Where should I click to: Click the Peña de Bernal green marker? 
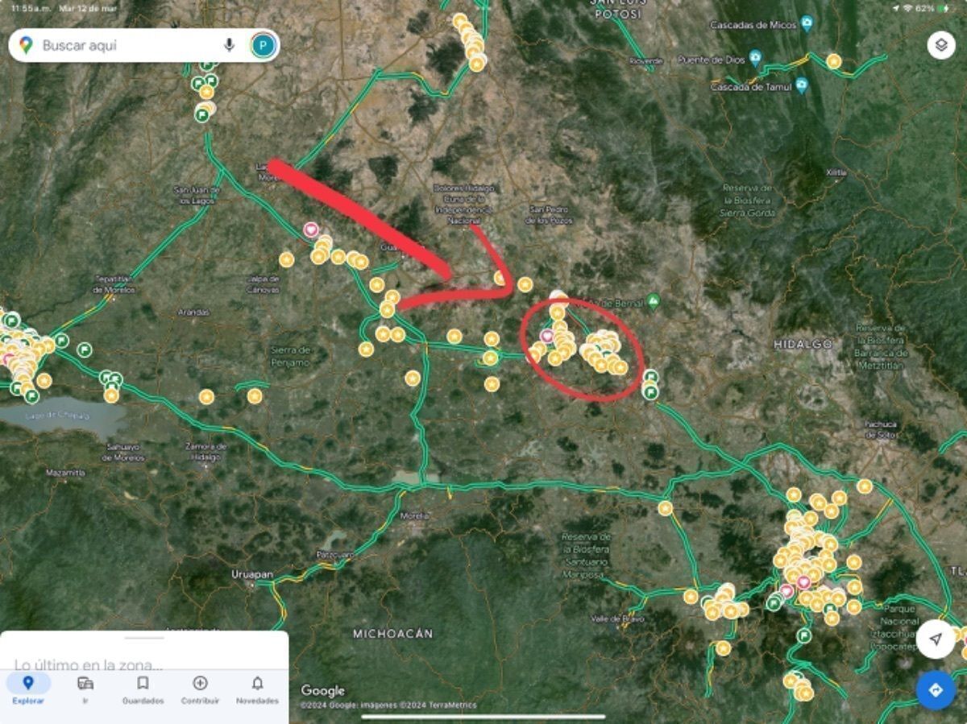coord(654,301)
